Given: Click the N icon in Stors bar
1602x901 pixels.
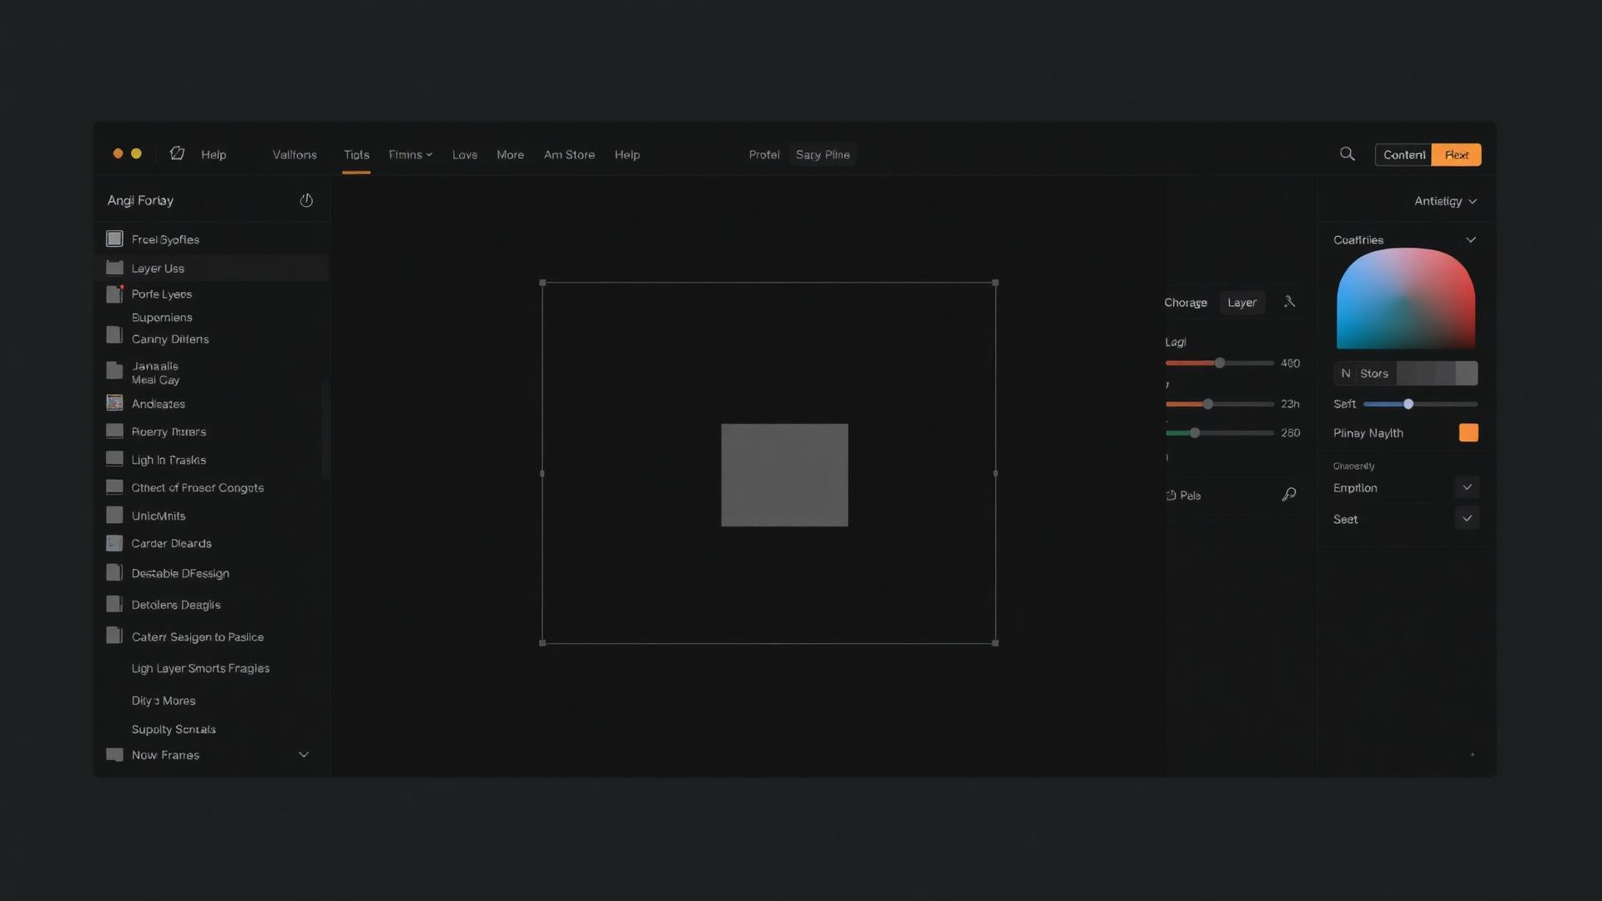Looking at the screenshot, I should tap(1345, 373).
